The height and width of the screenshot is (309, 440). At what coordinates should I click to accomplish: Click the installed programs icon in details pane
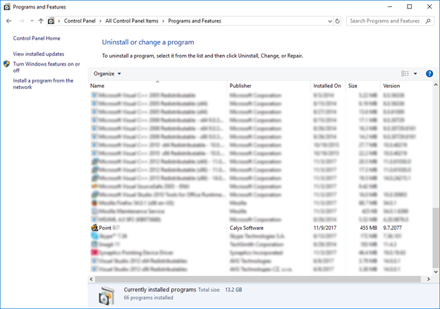click(106, 296)
